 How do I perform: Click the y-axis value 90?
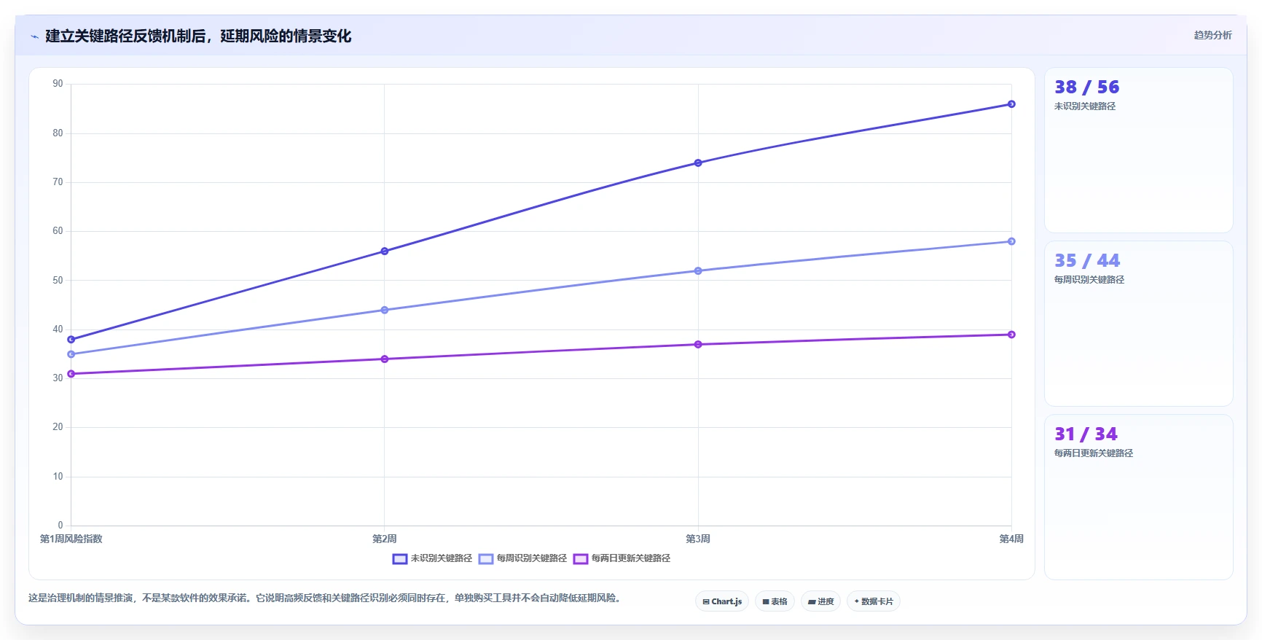tap(58, 84)
